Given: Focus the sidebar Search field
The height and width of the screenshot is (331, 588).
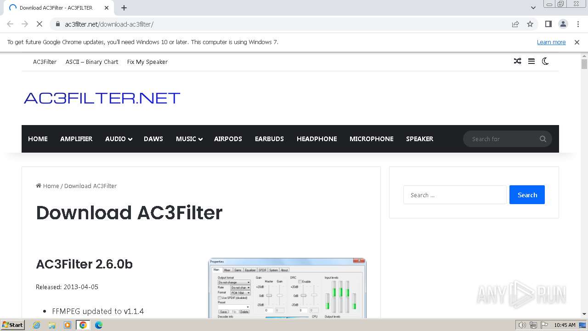Looking at the screenshot, I should coord(455,195).
